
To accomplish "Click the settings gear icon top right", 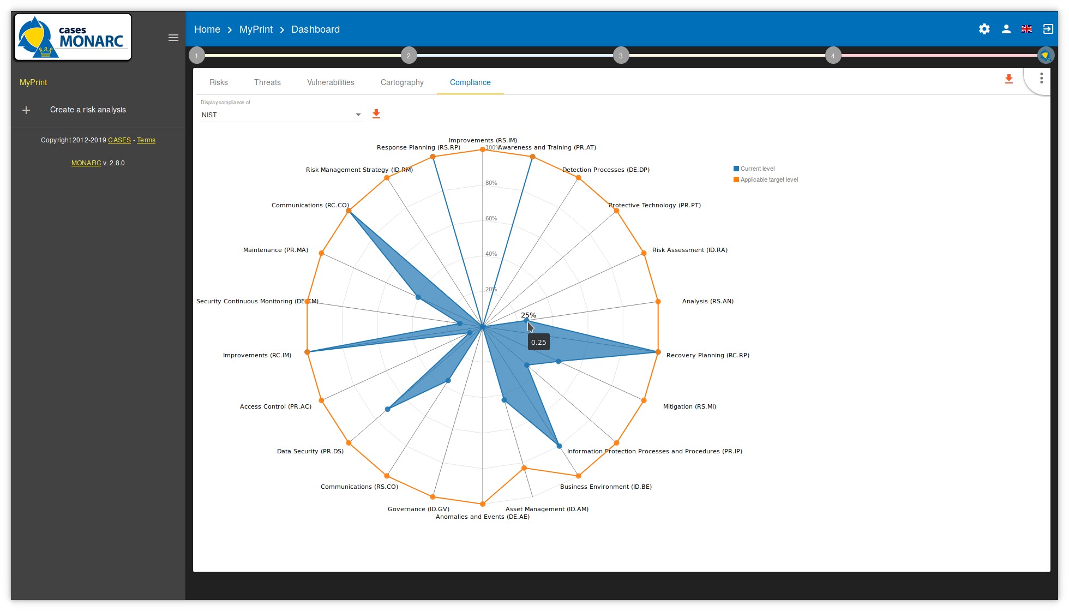I will tap(984, 29).
